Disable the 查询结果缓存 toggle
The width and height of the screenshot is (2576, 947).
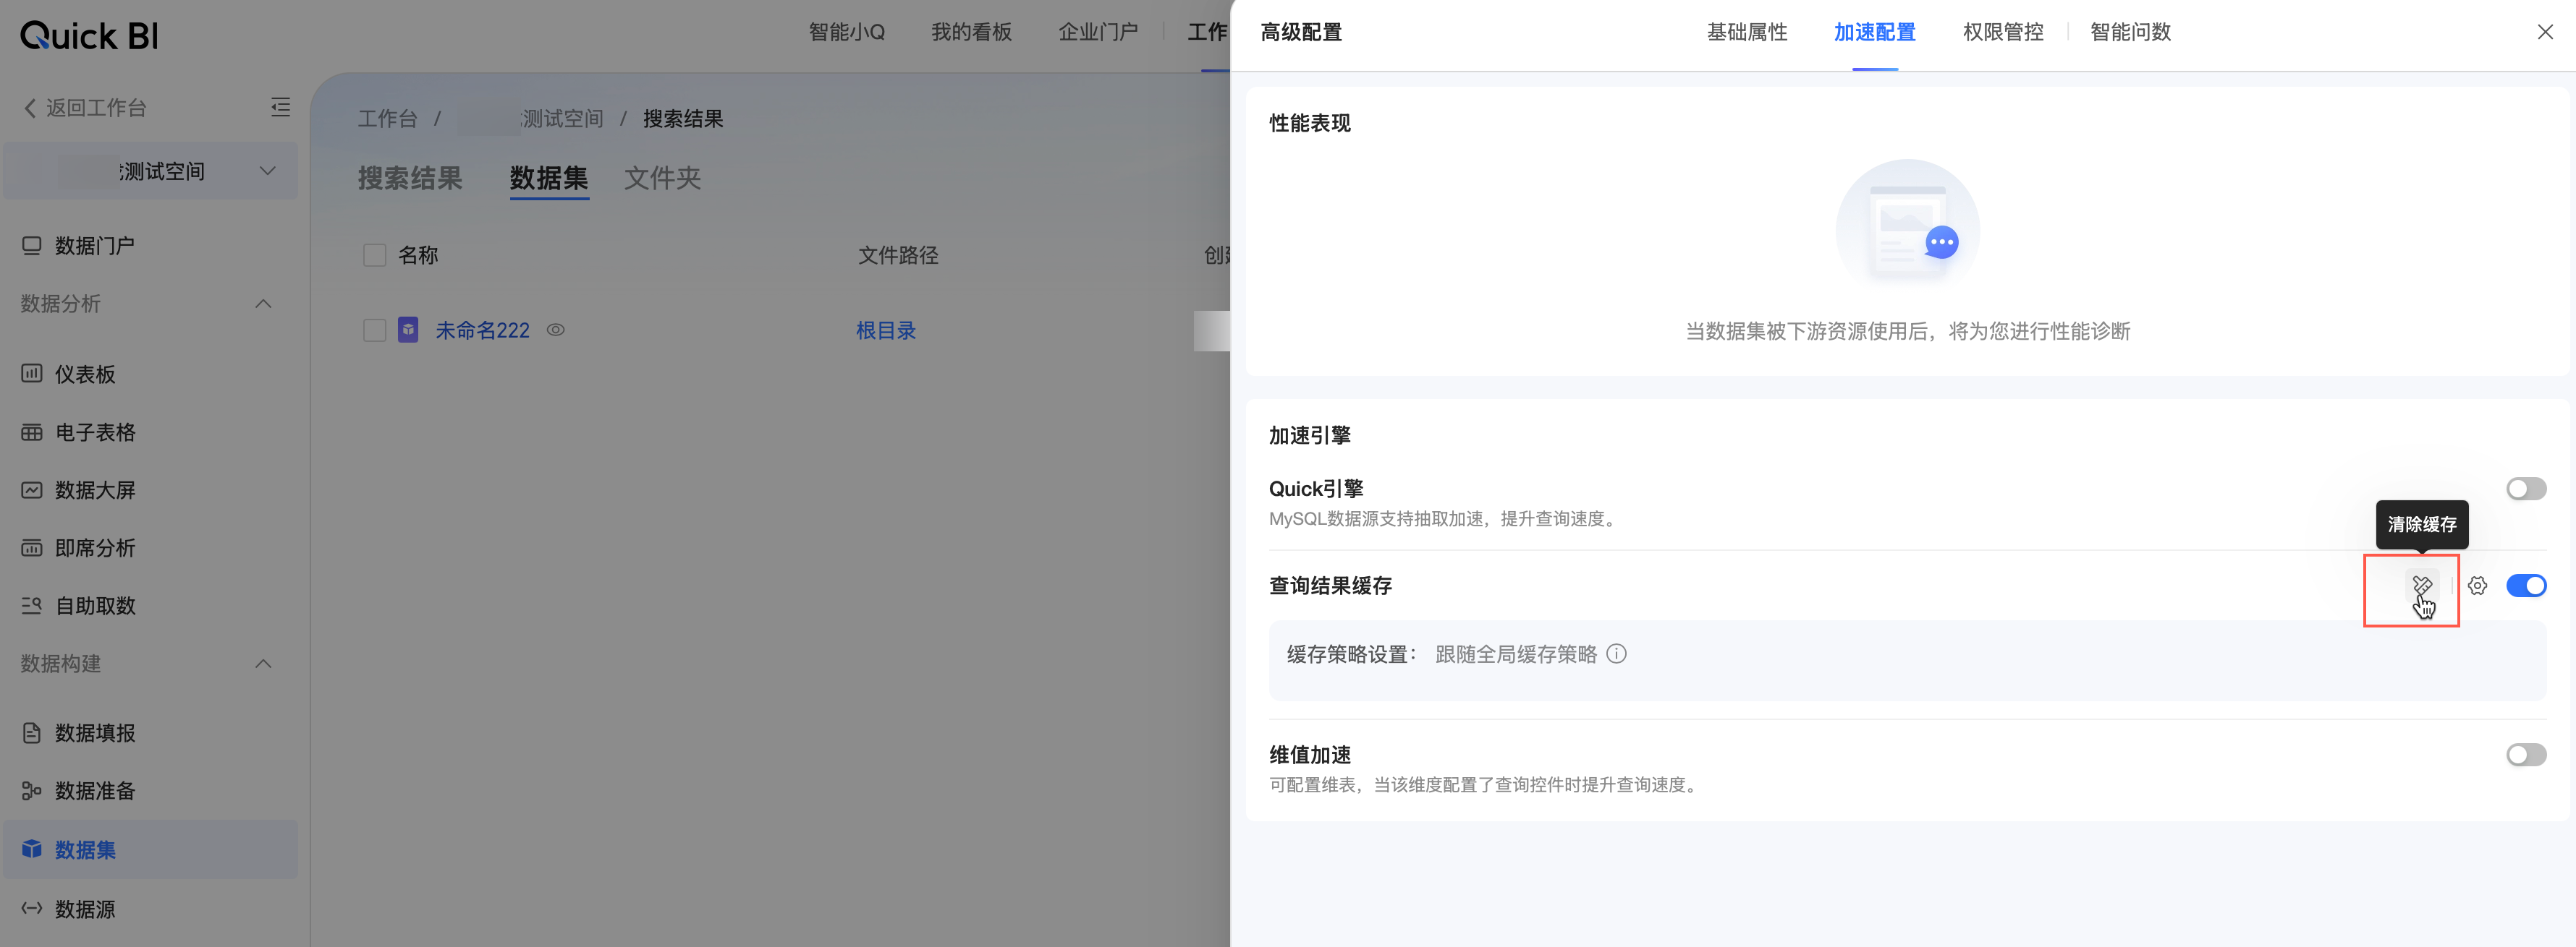coord(2525,586)
